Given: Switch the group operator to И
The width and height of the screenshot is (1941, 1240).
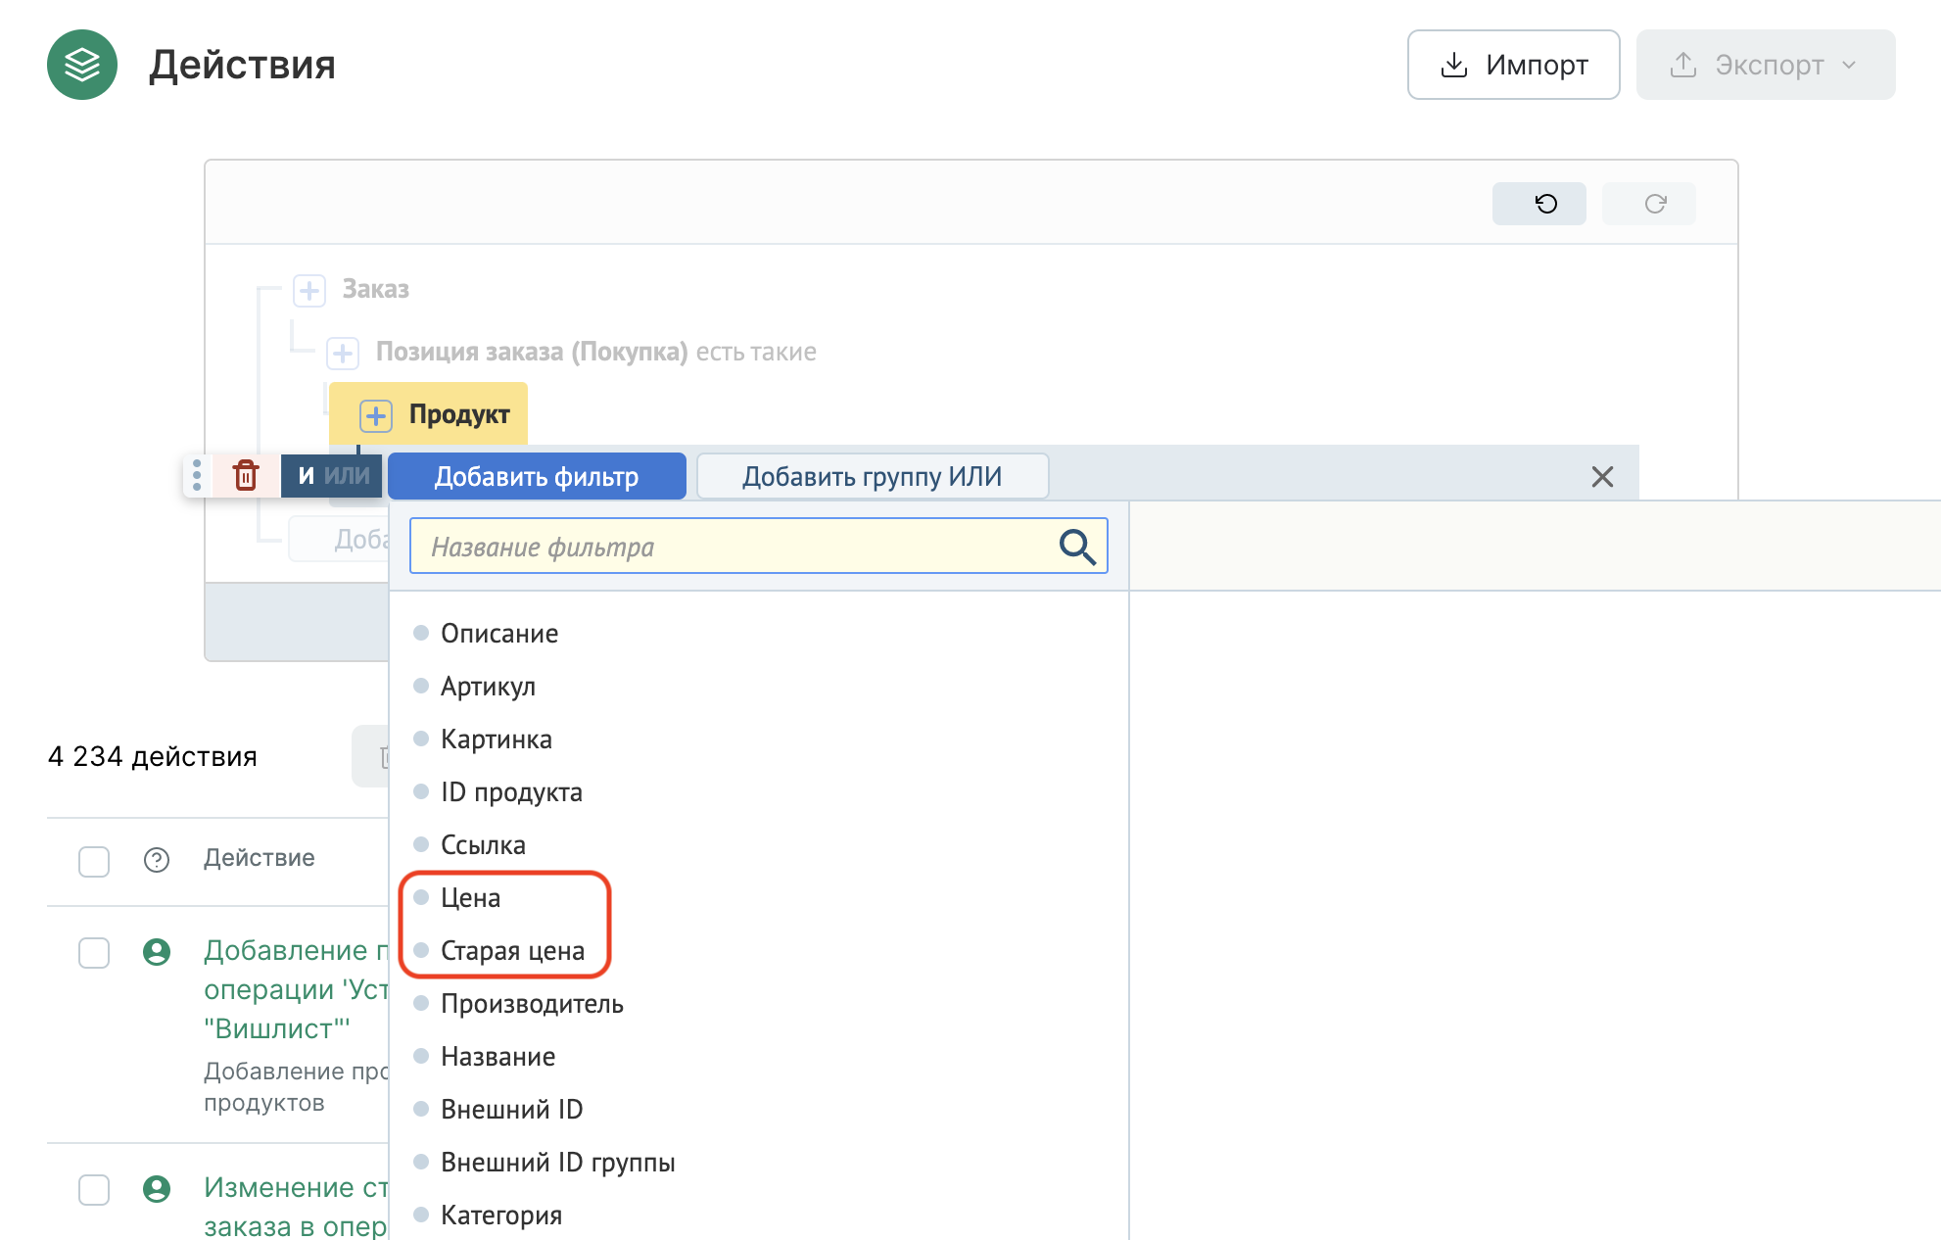Looking at the screenshot, I should click(306, 476).
